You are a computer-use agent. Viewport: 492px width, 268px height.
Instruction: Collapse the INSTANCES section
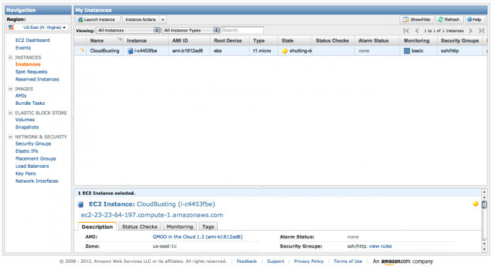tap(10, 58)
